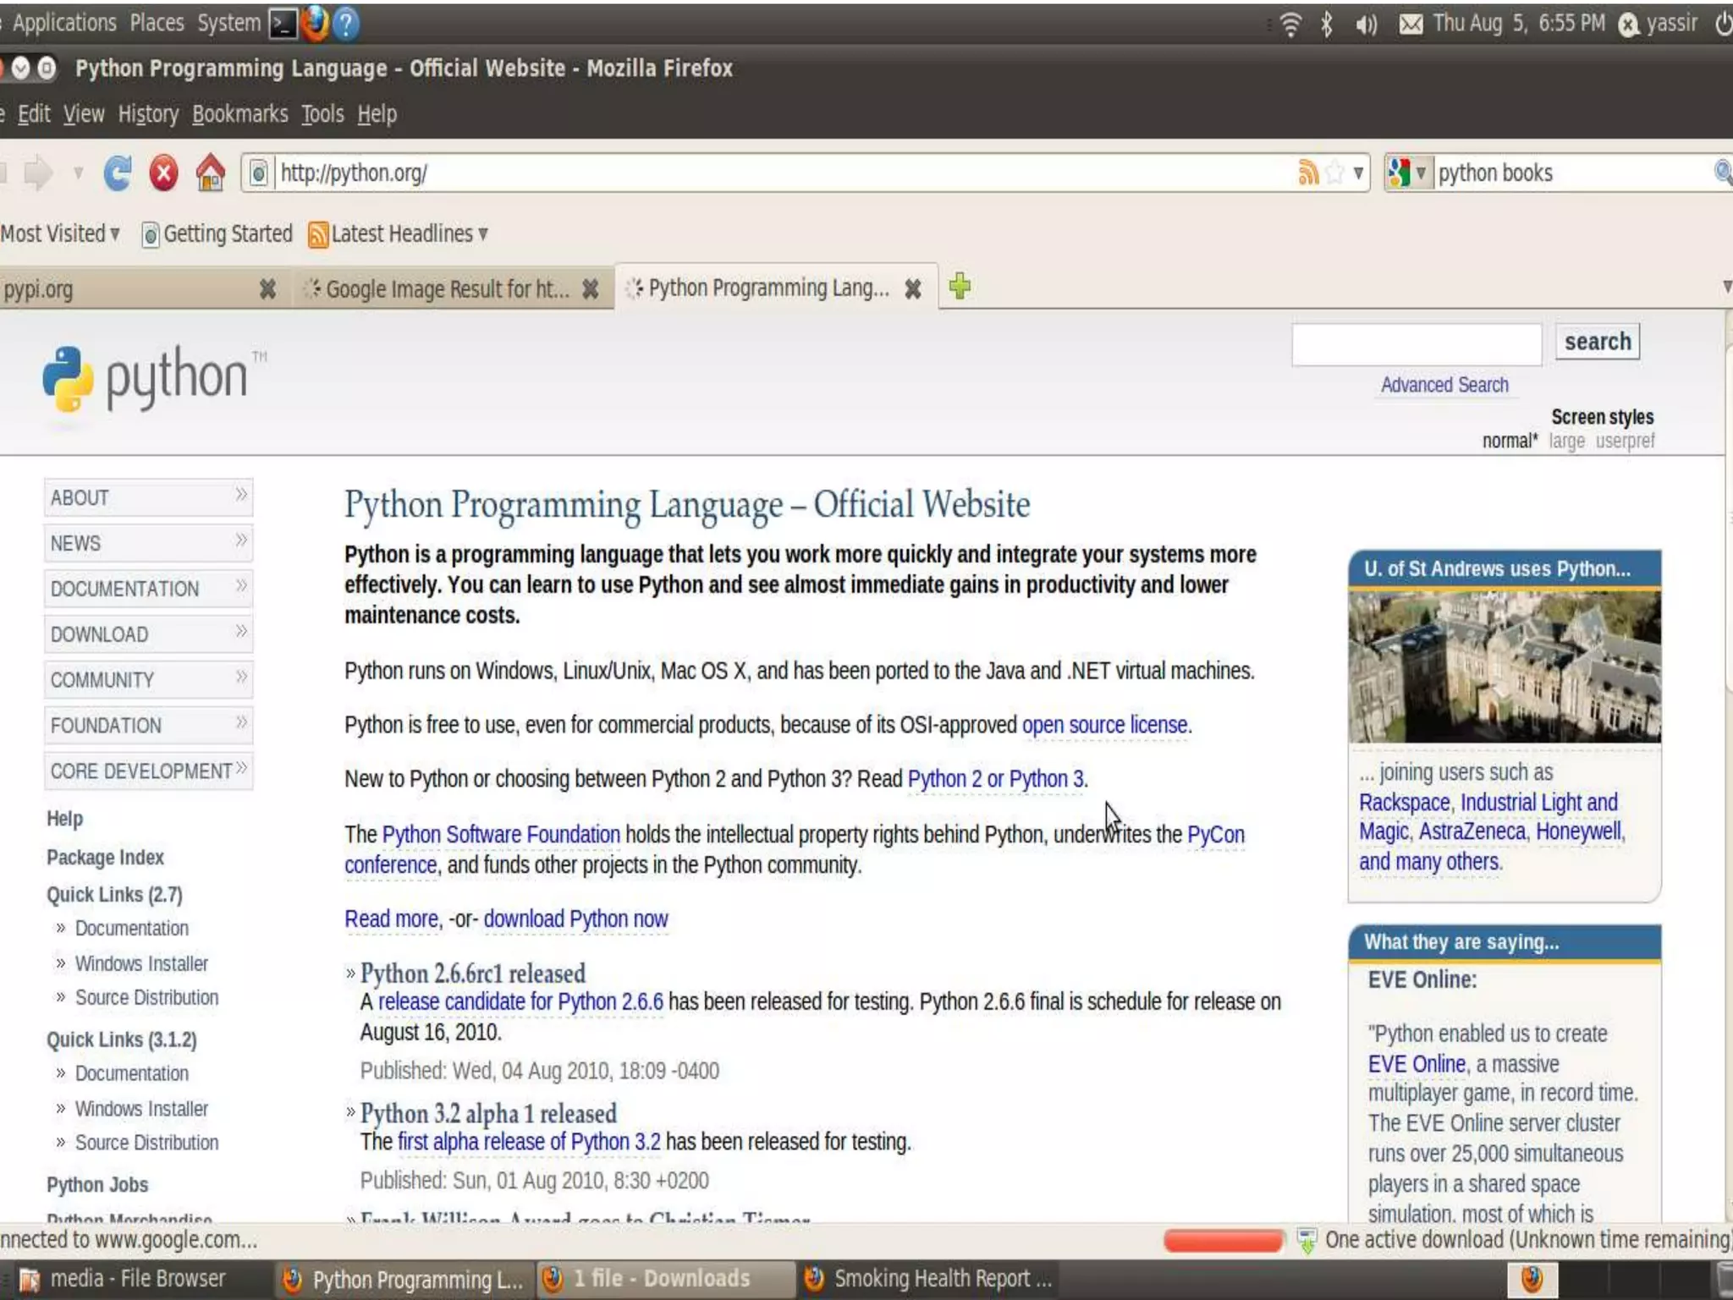Go to the Home page icon
The width and height of the screenshot is (1733, 1300).
(210, 173)
